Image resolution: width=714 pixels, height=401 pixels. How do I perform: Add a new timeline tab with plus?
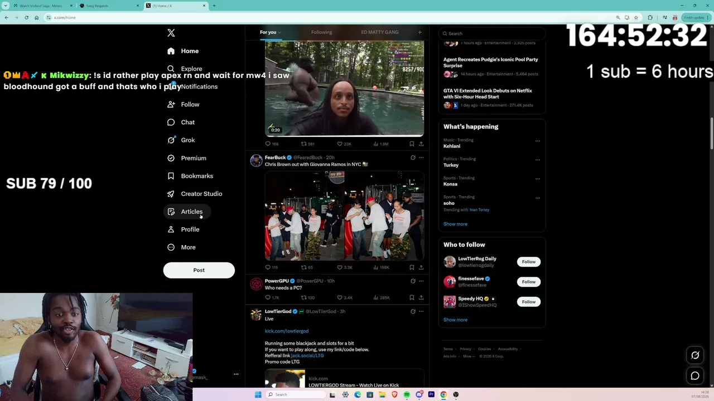[x=420, y=32]
